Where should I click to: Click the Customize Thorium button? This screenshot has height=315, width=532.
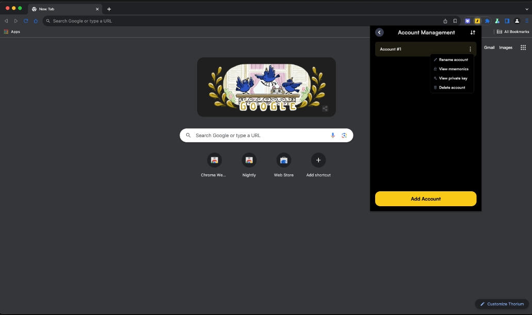click(x=502, y=304)
